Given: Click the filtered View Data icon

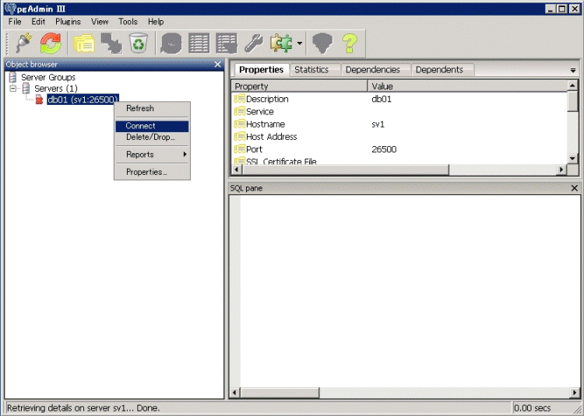Looking at the screenshot, I should coord(227,43).
